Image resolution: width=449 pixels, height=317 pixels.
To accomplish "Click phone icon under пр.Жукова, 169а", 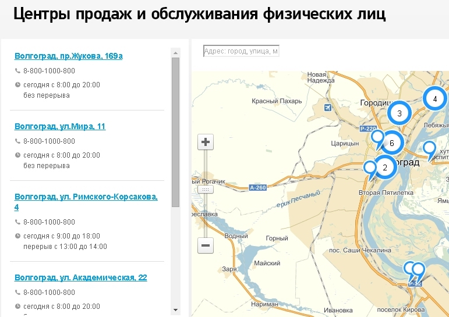I will 17,71.
